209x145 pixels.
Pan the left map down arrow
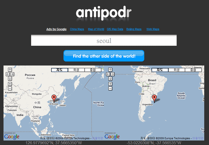pos(10,79)
